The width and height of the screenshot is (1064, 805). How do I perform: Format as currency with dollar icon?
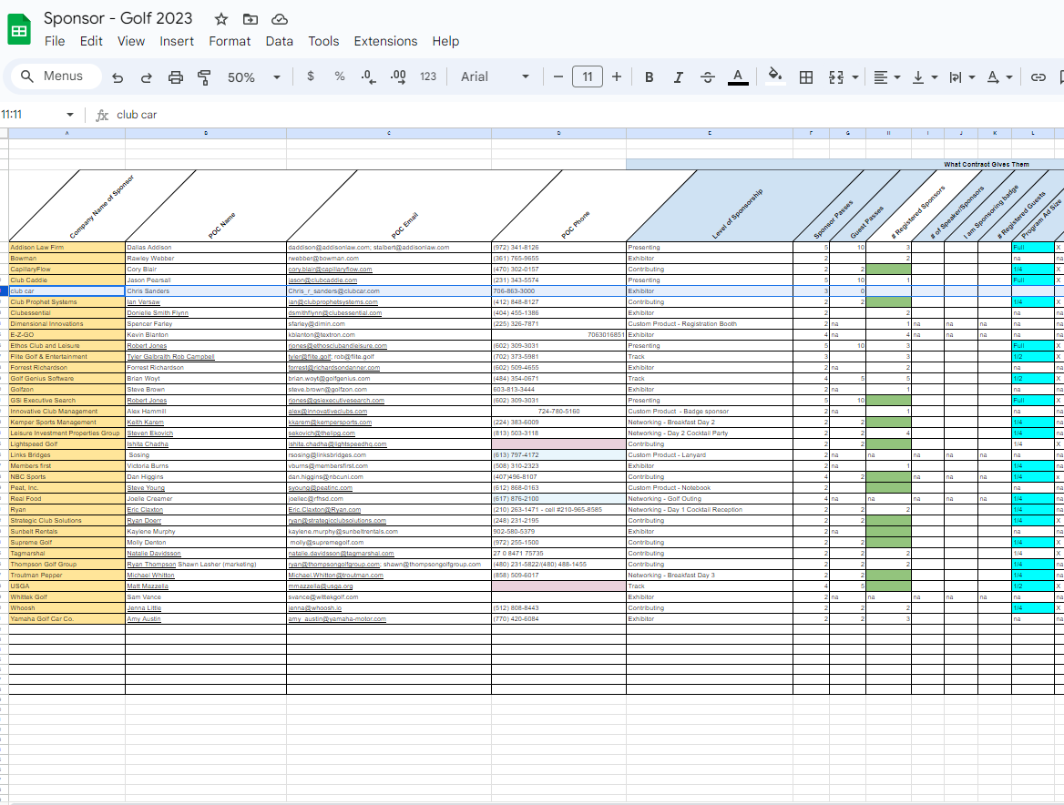pos(311,76)
